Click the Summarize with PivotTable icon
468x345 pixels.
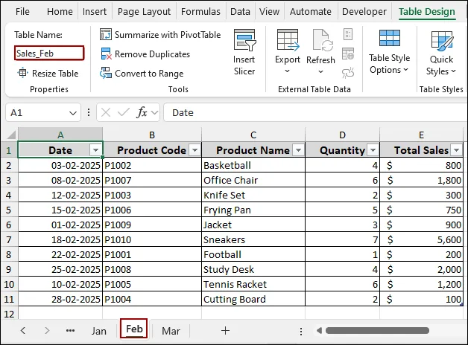(x=106, y=34)
